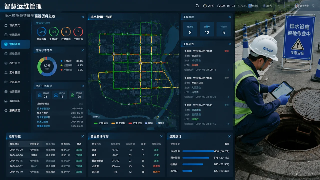Click the 管网总数 1,245 ring gauge
Screen dimensions: 320x180
click(41, 32)
